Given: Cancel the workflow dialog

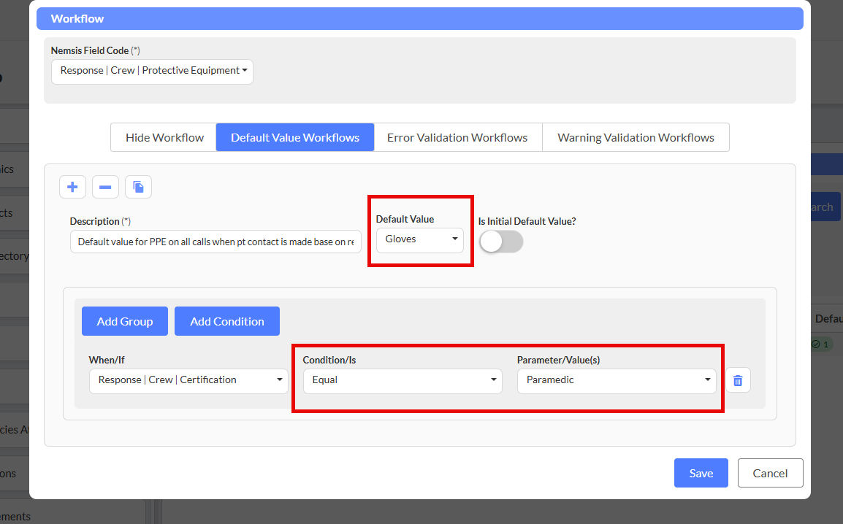Looking at the screenshot, I should point(770,473).
